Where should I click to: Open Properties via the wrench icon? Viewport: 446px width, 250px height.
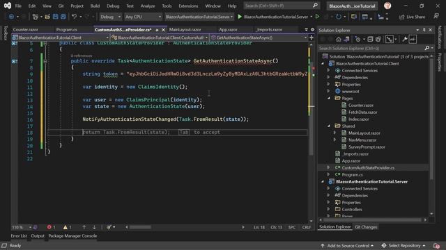tap(404, 39)
